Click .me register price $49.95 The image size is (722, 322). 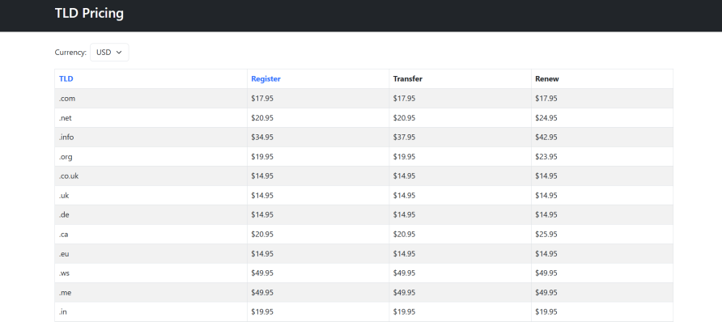point(262,293)
